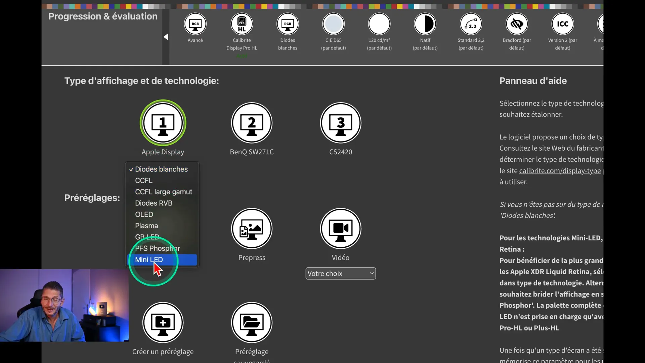Choose PFS Phosphor option
This screenshot has width=645, height=363.
click(162, 248)
